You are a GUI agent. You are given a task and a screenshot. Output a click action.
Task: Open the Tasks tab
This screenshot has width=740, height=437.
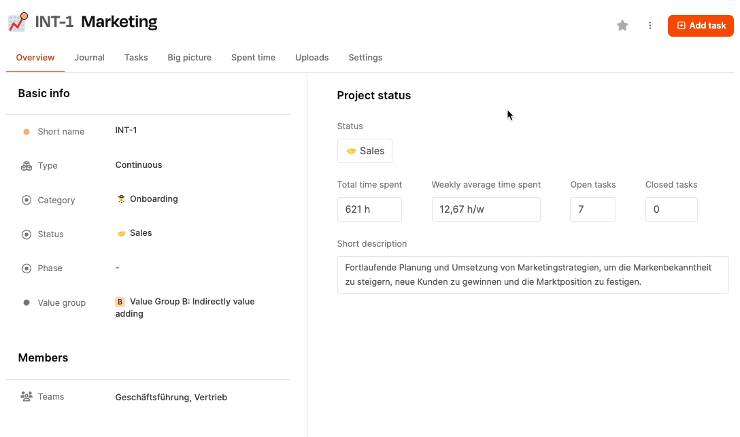tap(136, 58)
